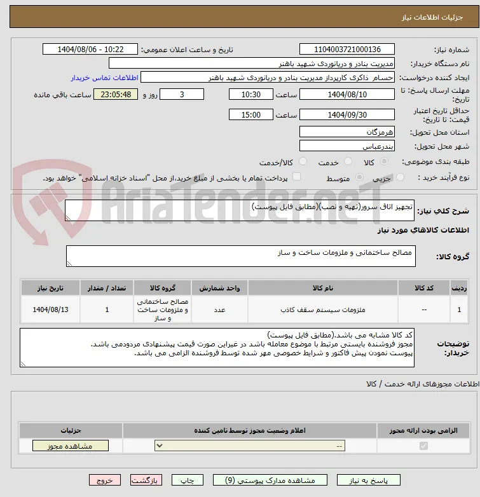Click the resize handle of گروه کالا box
480x497 pixels.
click(69, 263)
